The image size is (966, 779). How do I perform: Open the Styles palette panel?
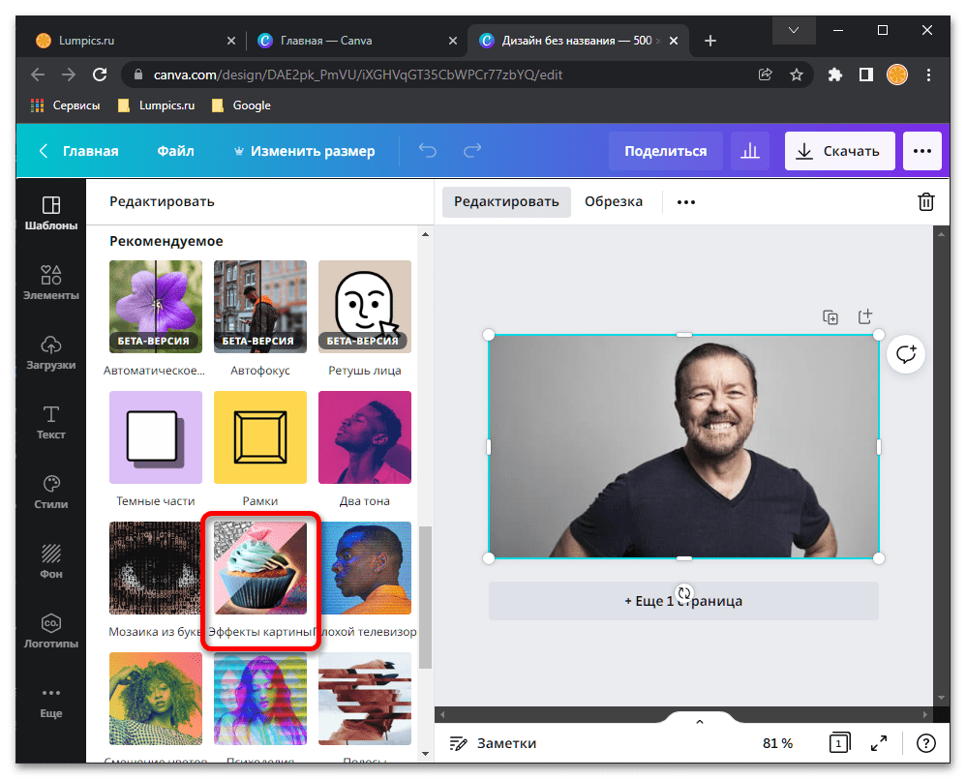(x=51, y=492)
